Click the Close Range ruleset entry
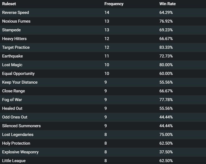The width and height of the screenshot is (206, 164). click(x=13, y=91)
